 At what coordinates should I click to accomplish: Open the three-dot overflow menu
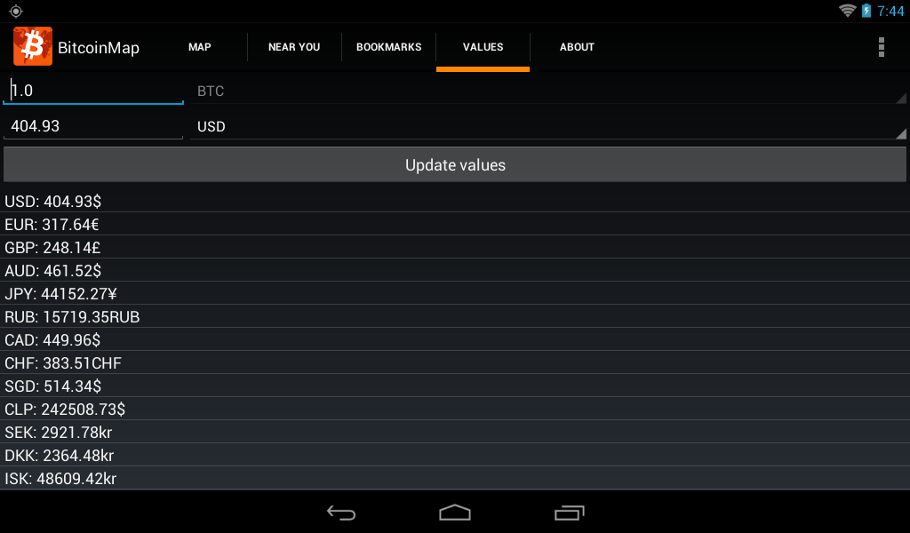[881, 47]
